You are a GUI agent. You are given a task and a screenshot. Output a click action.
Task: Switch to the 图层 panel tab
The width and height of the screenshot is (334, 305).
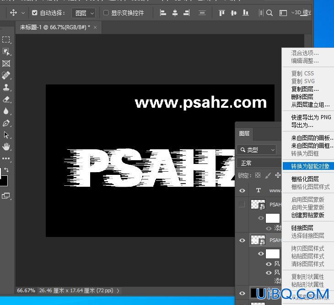tap(244, 133)
